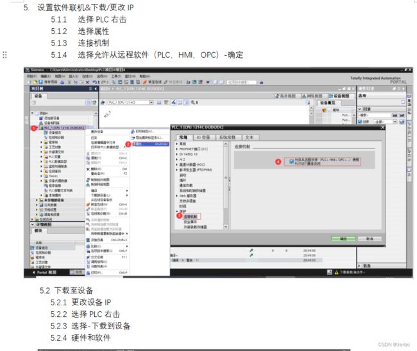Switch to the 网络视图 tab
Image resolution: width=417 pixels, height=351 pixels.
point(312,96)
